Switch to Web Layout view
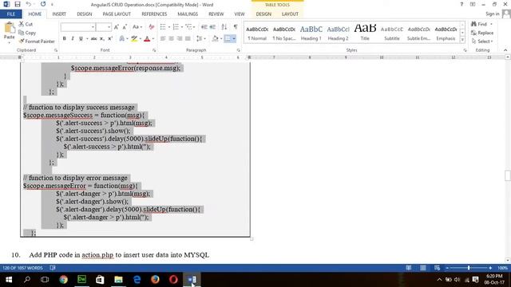The height and width of the screenshot is (287, 511). (437, 268)
